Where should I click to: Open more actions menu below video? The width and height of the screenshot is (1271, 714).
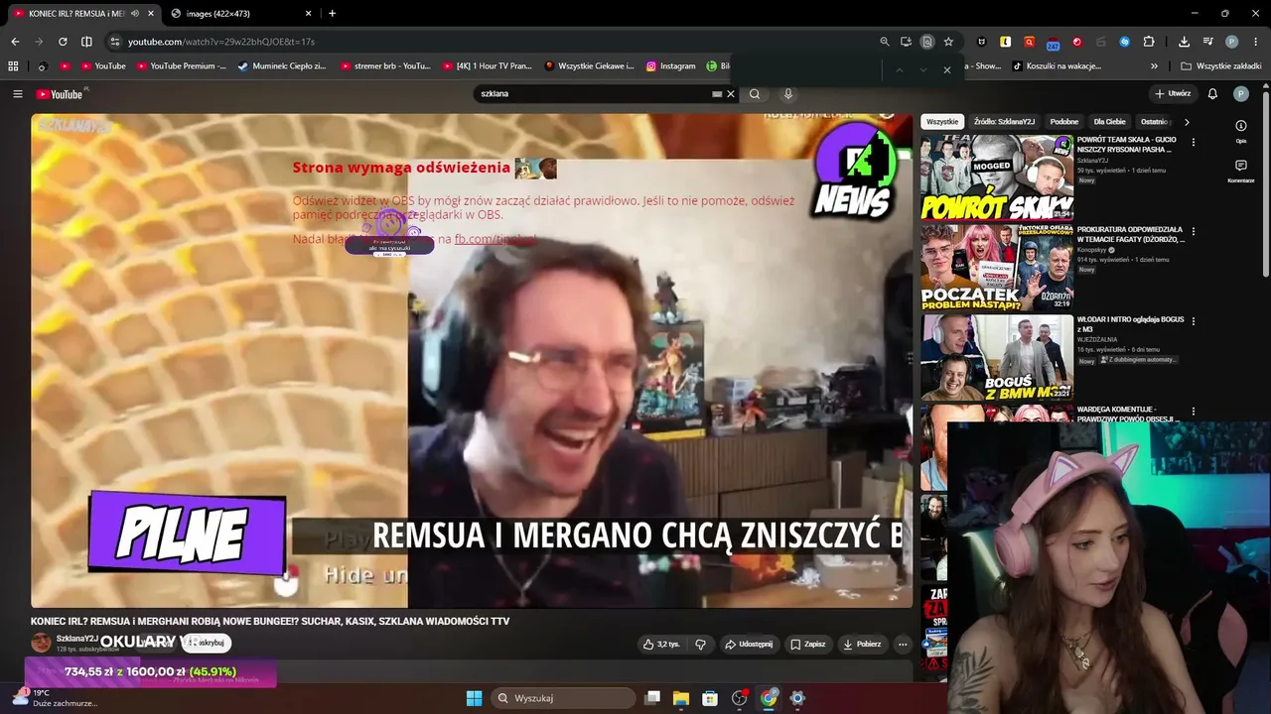tap(903, 644)
